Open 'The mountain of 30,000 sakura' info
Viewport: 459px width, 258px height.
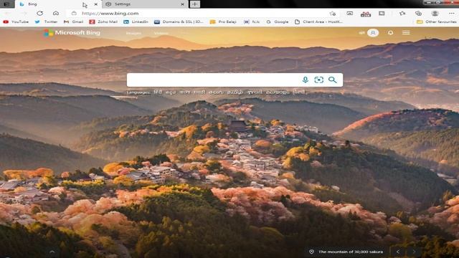pos(346,252)
